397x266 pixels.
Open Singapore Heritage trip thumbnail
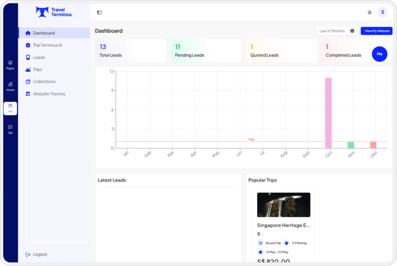[283, 205]
